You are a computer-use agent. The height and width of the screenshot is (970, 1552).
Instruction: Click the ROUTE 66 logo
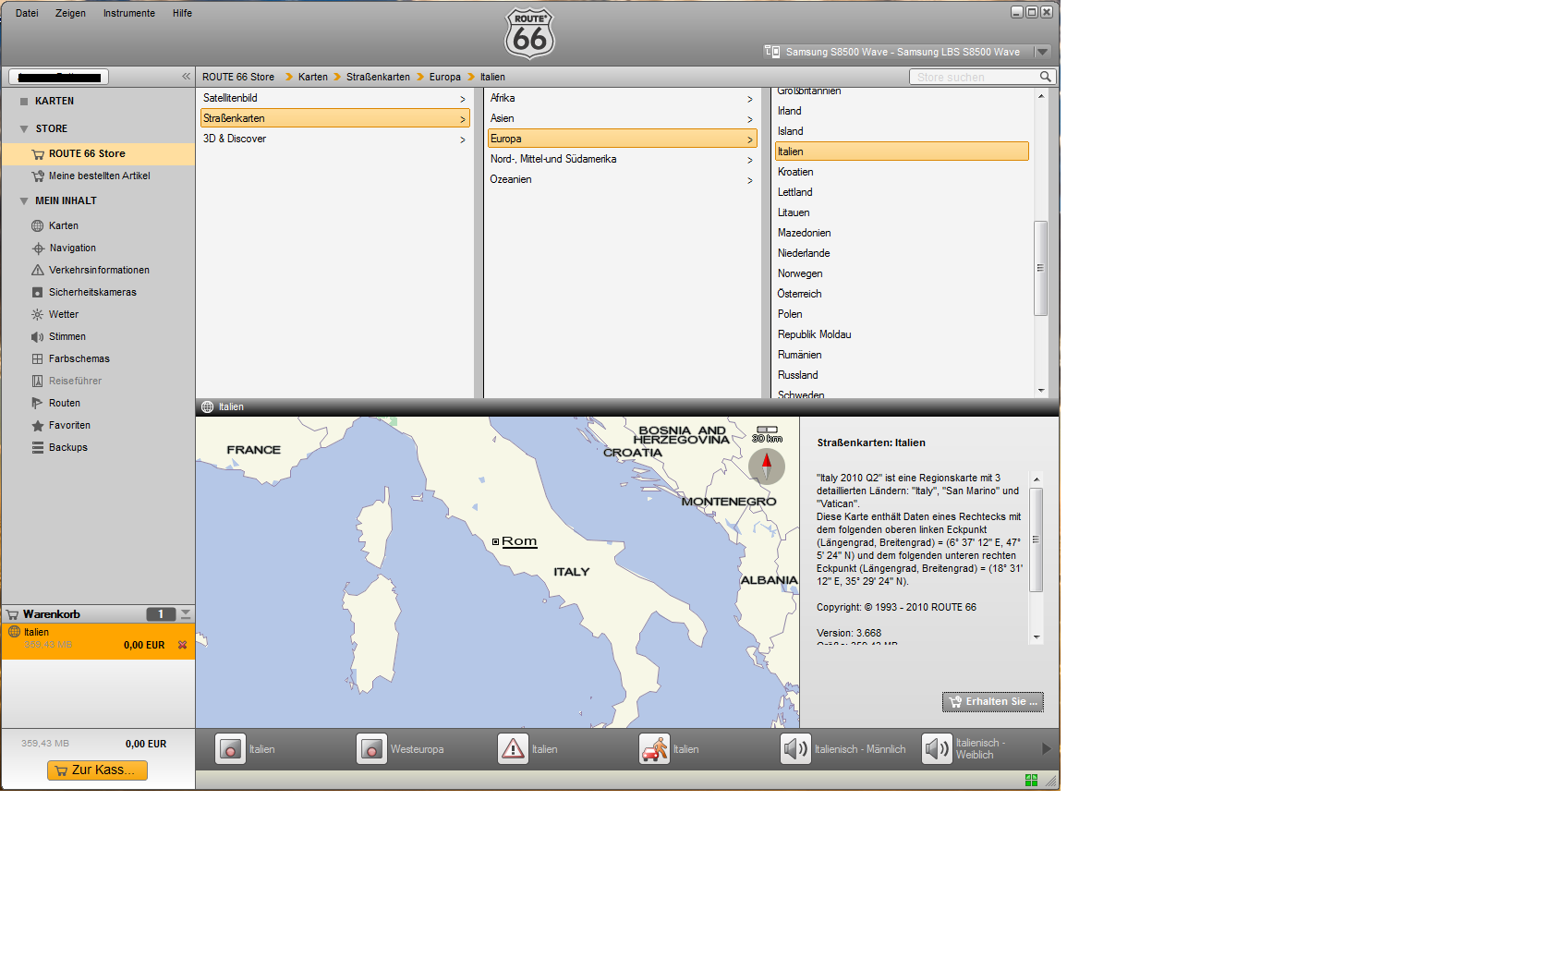[x=529, y=33]
